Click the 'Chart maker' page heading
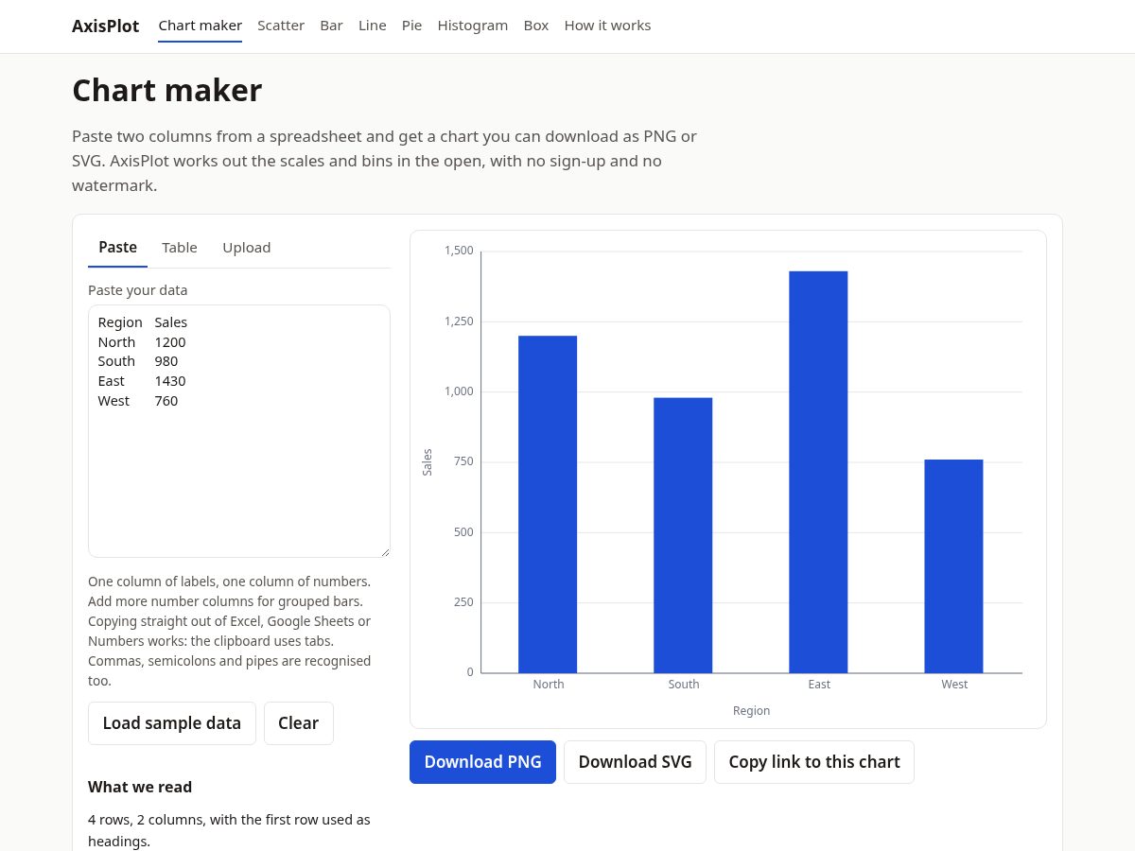The height and width of the screenshot is (851, 1135). click(x=167, y=91)
